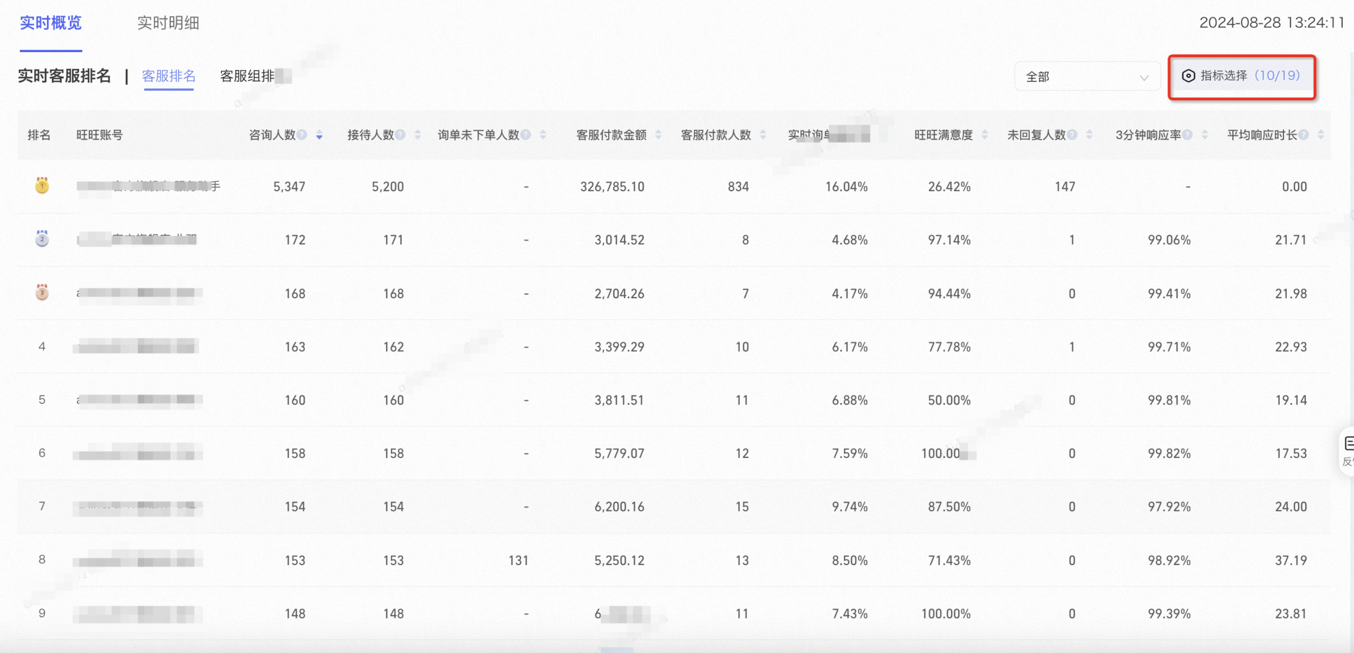Click the 26.42% satisfaction cell
This screenshot has height=653, width=1354.
[x=950, y=186]
